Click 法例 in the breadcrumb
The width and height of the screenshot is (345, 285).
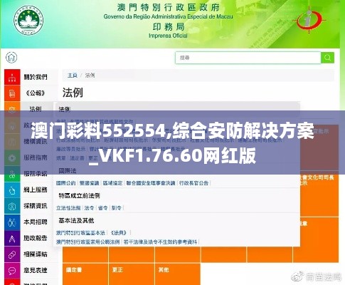(90, 76)
